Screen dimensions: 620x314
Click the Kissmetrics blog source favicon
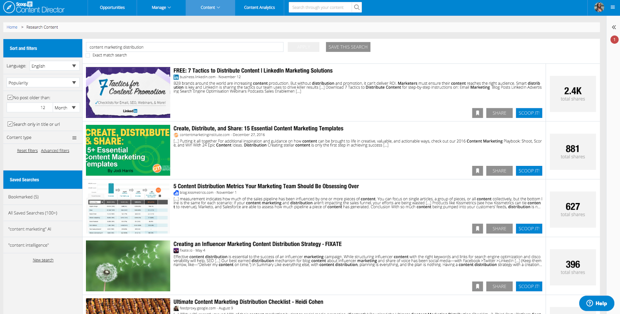[x=176, y=193]
